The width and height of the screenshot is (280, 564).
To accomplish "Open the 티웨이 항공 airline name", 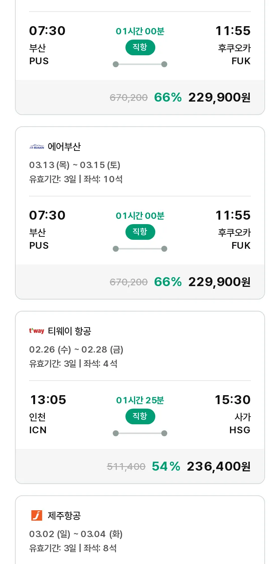I will pos(69,331).
